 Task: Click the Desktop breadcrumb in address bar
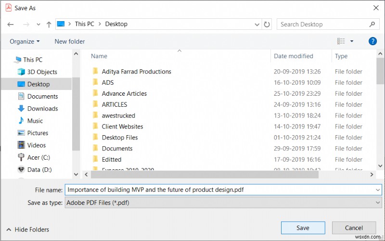116,24
